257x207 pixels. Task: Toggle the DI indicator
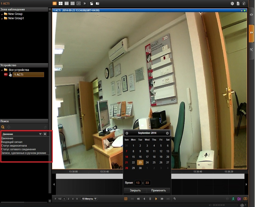239,199
